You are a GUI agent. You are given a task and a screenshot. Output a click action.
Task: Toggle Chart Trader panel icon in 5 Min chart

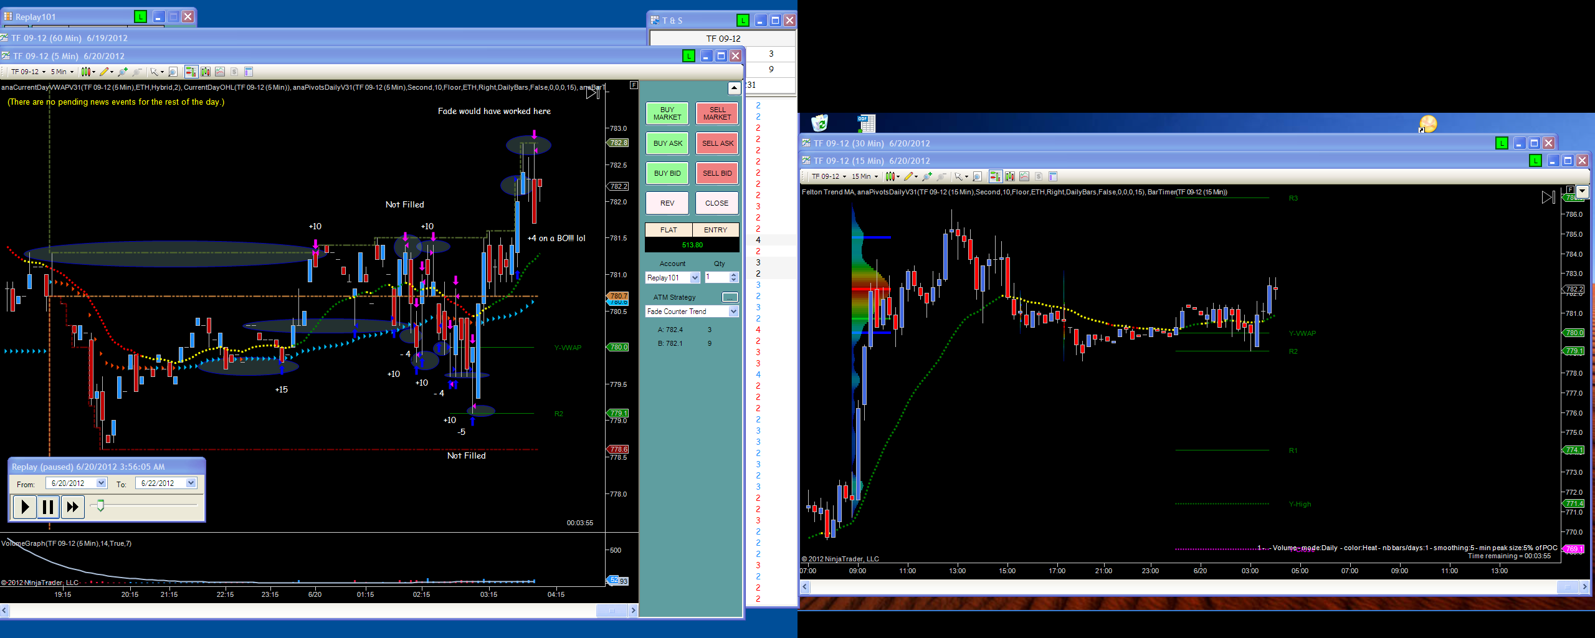point(191,72)
